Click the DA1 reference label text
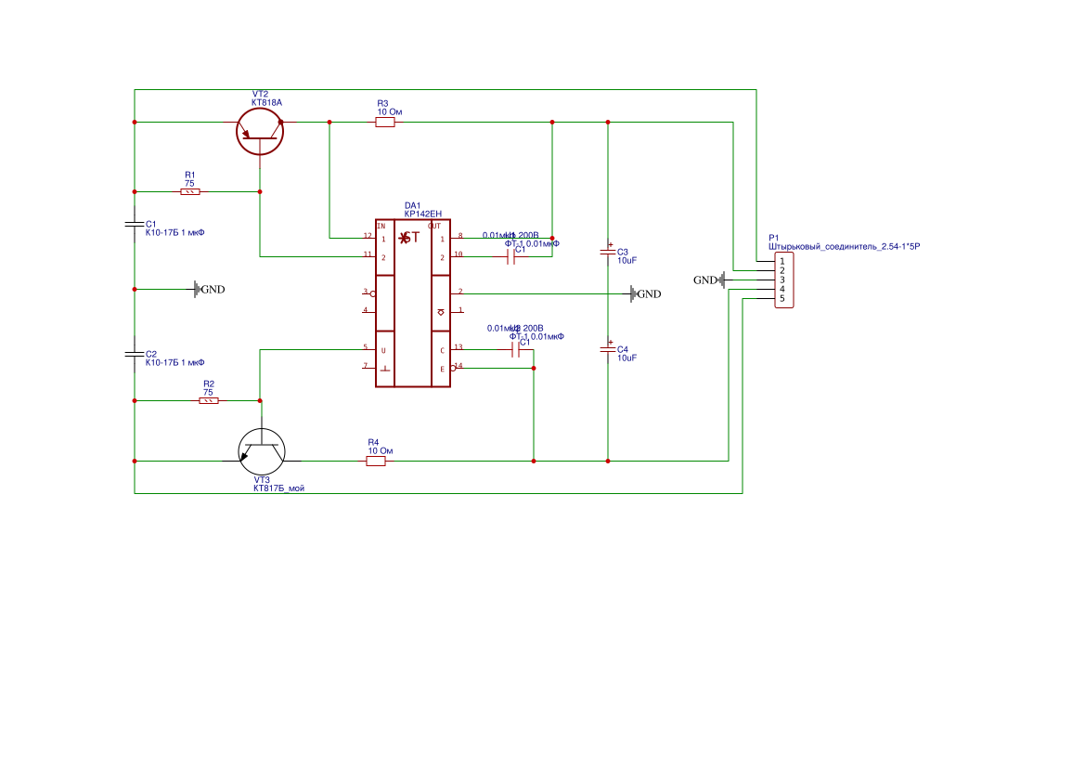 pos(412,205)
